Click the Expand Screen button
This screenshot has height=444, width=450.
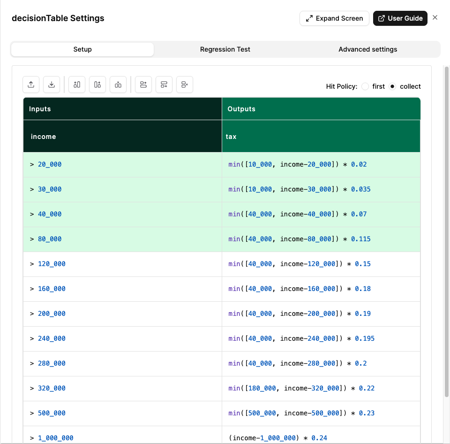pyautogui.click(x=334, y=18)
